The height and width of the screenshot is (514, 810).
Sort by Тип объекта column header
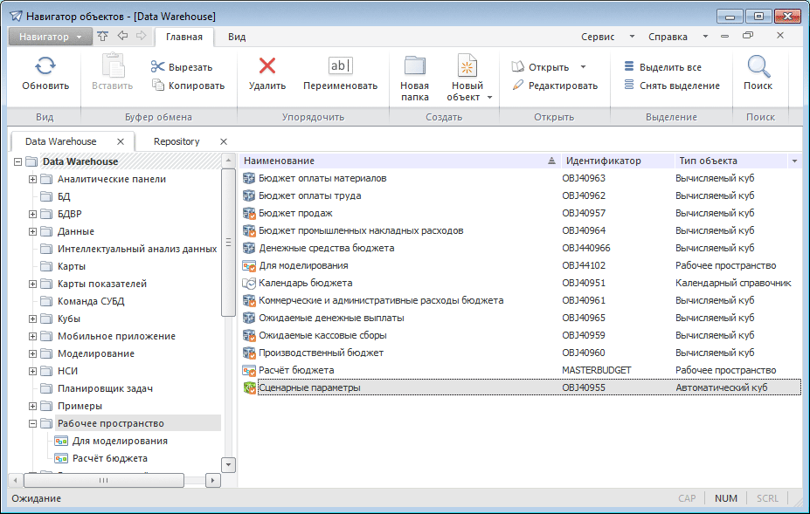point(731,161)
